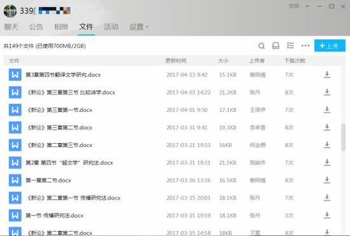Click the search files magnifier icon
The image size is (350, 236).
262,46
